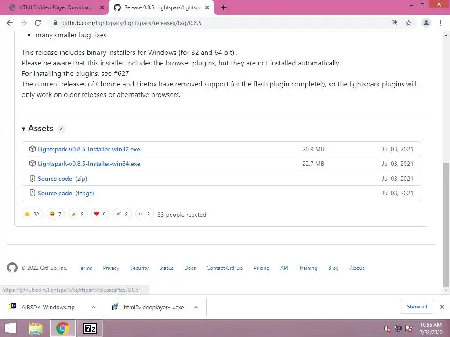Open the Action Center flag icon

pos(409,329)
